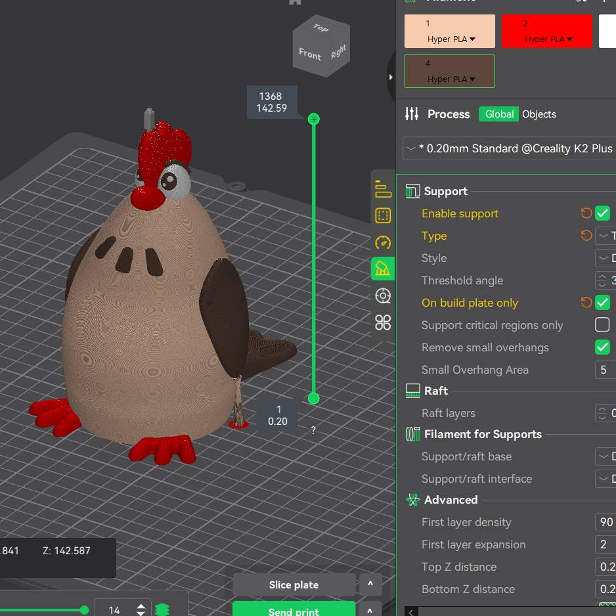
Task: Click the Front face of view cube
Action: coord(310,53)
